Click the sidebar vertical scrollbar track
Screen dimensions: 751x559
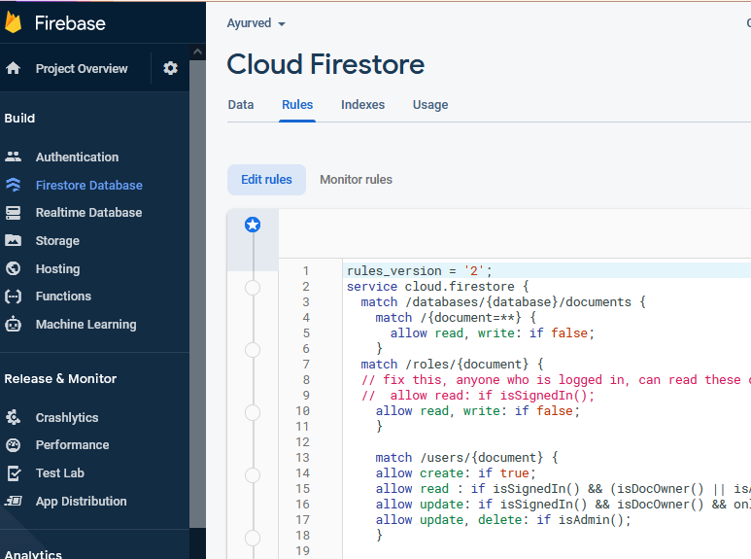pyautogui.click(x=197, y=294)
